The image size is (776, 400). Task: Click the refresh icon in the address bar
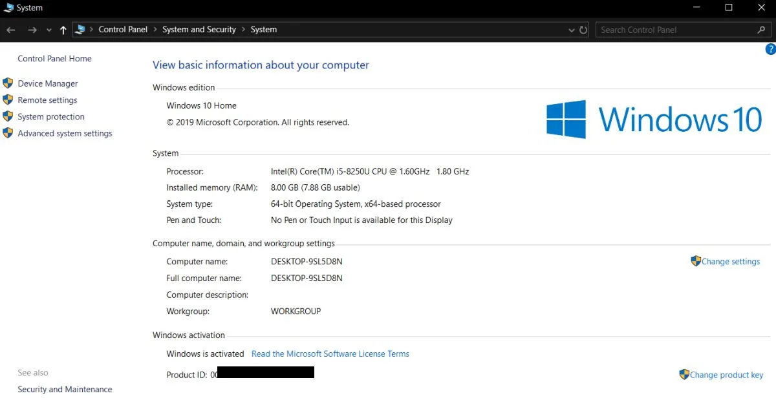(x=583, y=30)
